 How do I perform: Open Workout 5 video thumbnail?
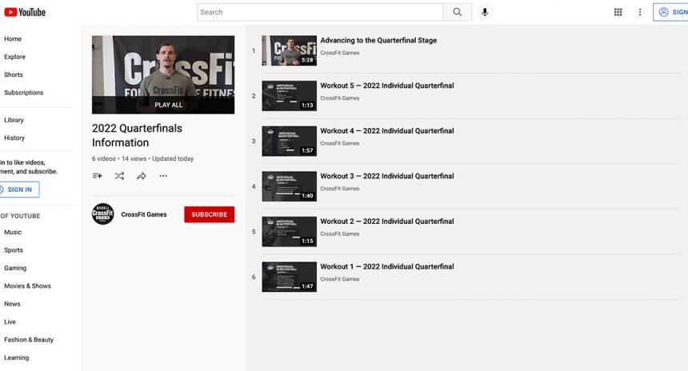pyautogui.click(x=289, y=96)
